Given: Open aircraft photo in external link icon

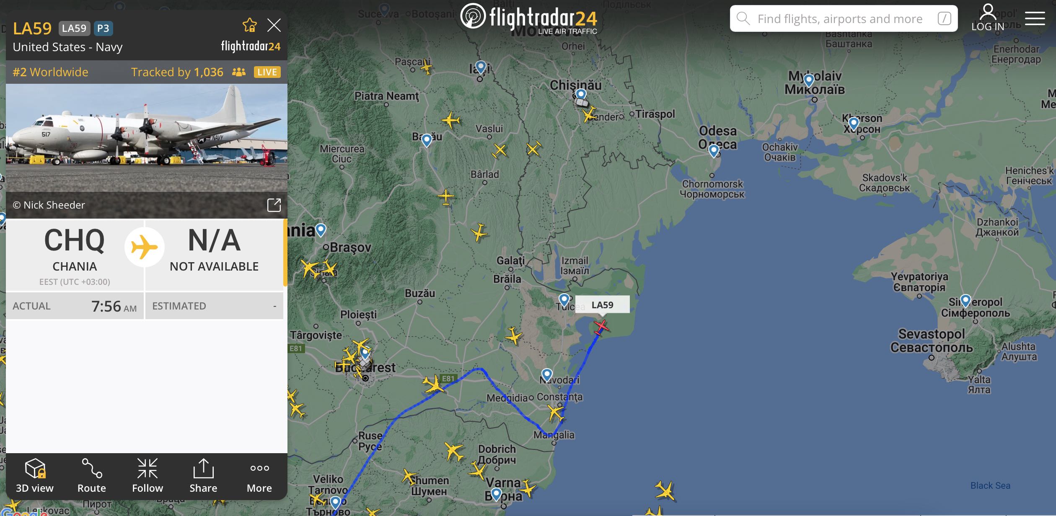Looking at the screenshot, I should [x=274, y=205].
